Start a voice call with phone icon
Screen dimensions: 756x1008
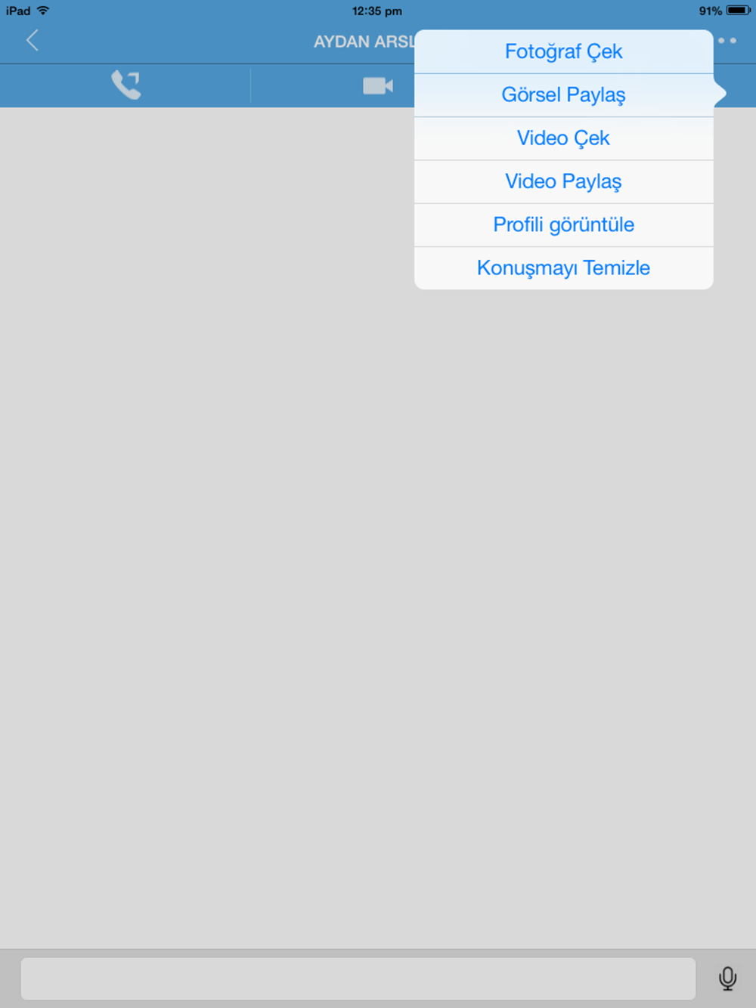pyautogui.click(x=126, y=85)
